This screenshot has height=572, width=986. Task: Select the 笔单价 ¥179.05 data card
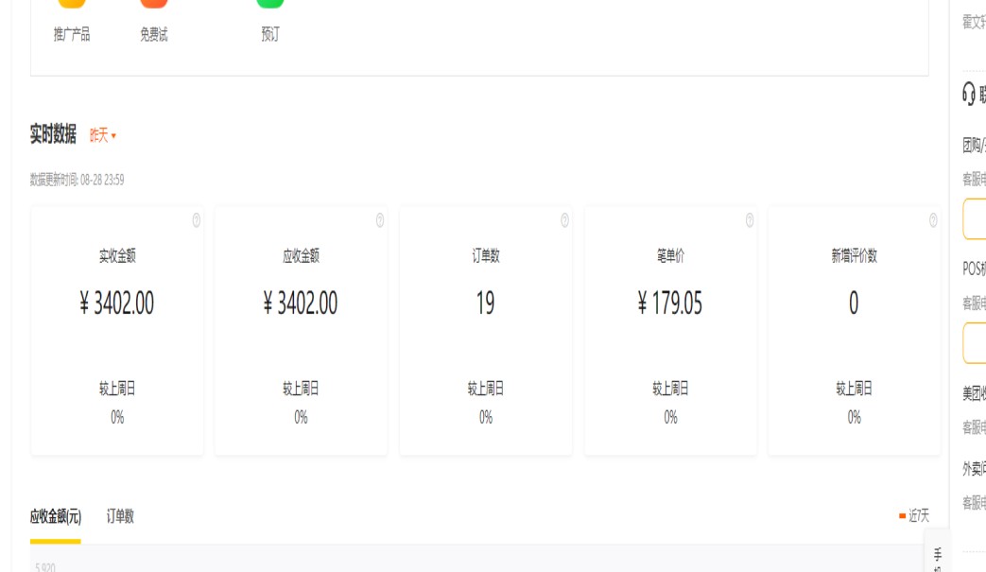tap(670, 331)
